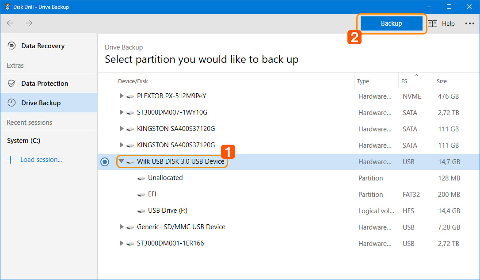The width and height of the screenshot is (480, 280).
Task: Click the 128 MB size cell
Action: click(449, 178)
